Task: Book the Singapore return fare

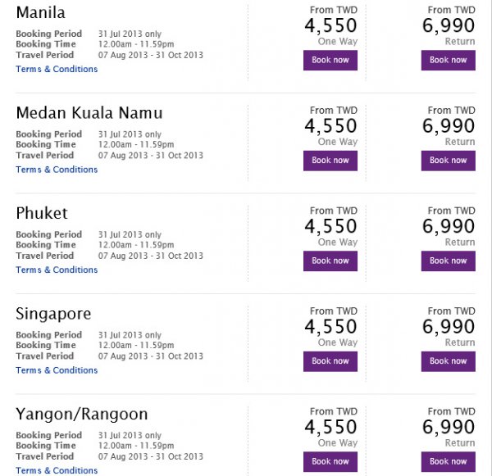Action: [448, 361]
